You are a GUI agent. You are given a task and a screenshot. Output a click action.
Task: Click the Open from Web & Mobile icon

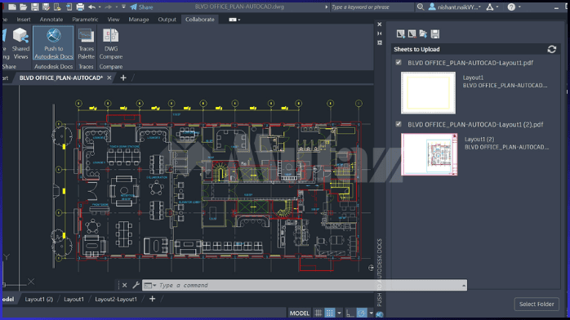[57, 7]
